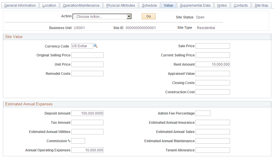Click the Rent Amount field showing 10,000.000
Viewport: 274px width, 158px height.
click(x=213, y=64)
